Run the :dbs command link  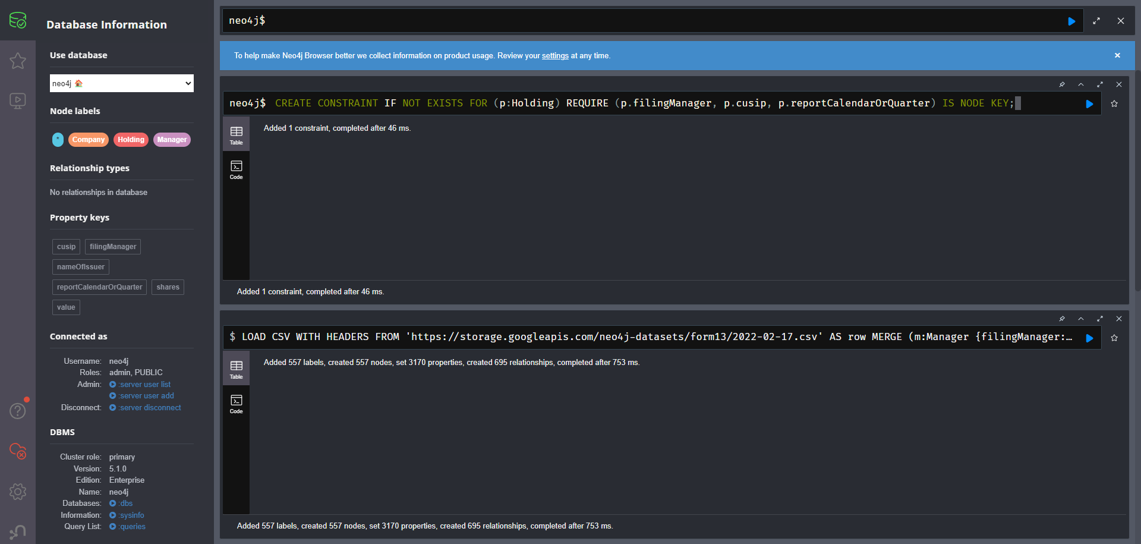point(121,504)
